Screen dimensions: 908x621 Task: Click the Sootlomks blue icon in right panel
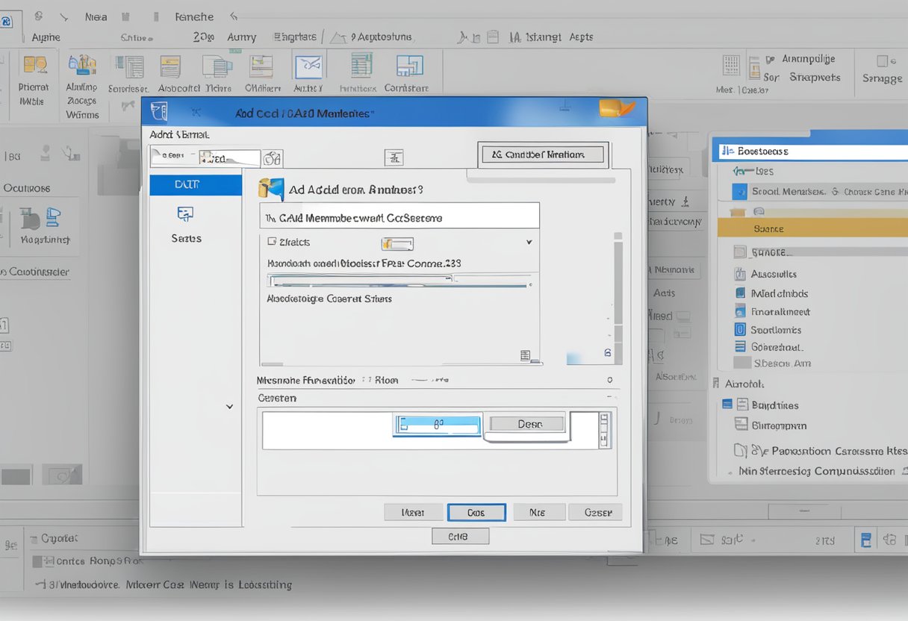tap(740, 329)
